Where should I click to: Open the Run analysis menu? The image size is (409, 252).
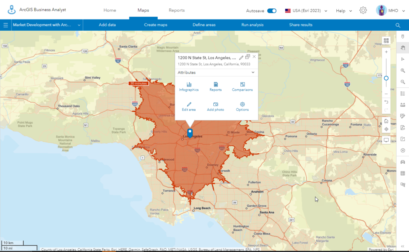pos(252,25)
